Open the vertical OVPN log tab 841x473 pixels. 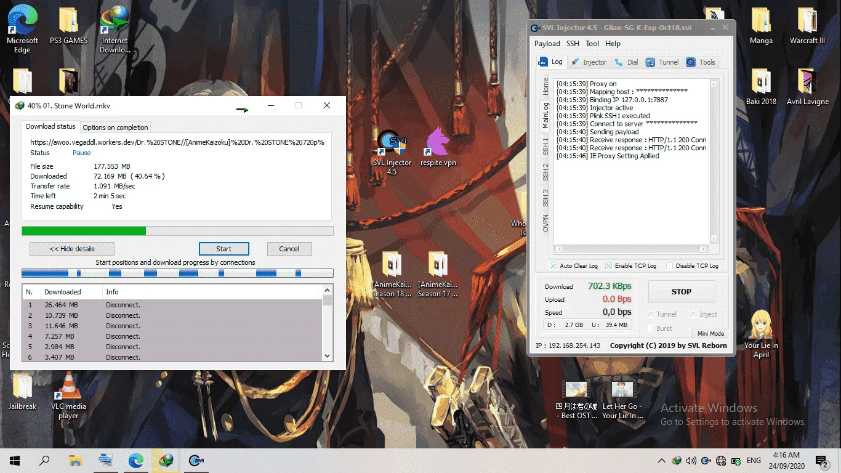click(x=545, y=223)
